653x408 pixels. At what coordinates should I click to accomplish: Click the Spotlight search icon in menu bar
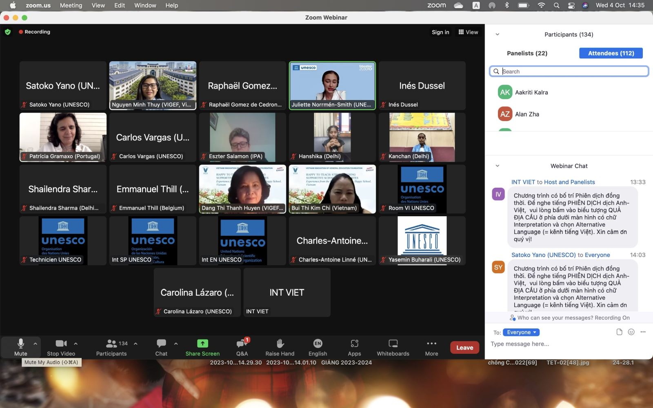557,5
